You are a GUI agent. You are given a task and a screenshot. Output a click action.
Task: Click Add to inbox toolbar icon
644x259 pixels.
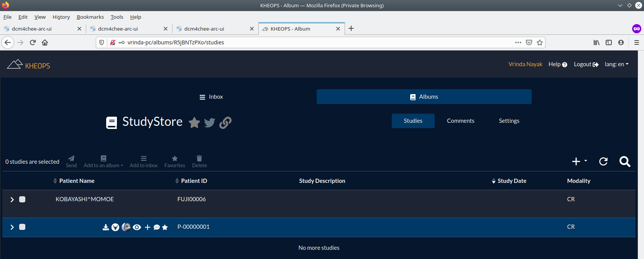[144, 158]
